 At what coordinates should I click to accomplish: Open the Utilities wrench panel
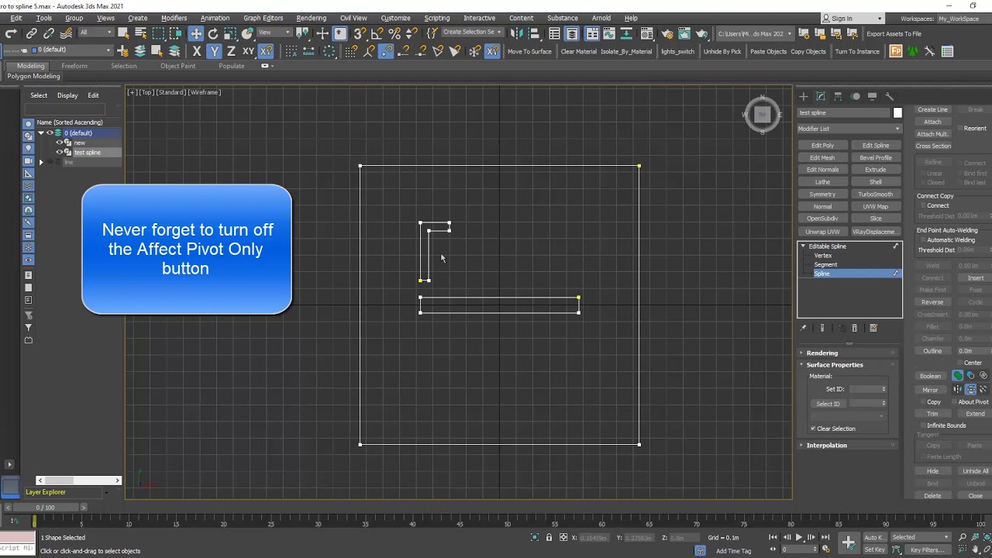point(890,96)
